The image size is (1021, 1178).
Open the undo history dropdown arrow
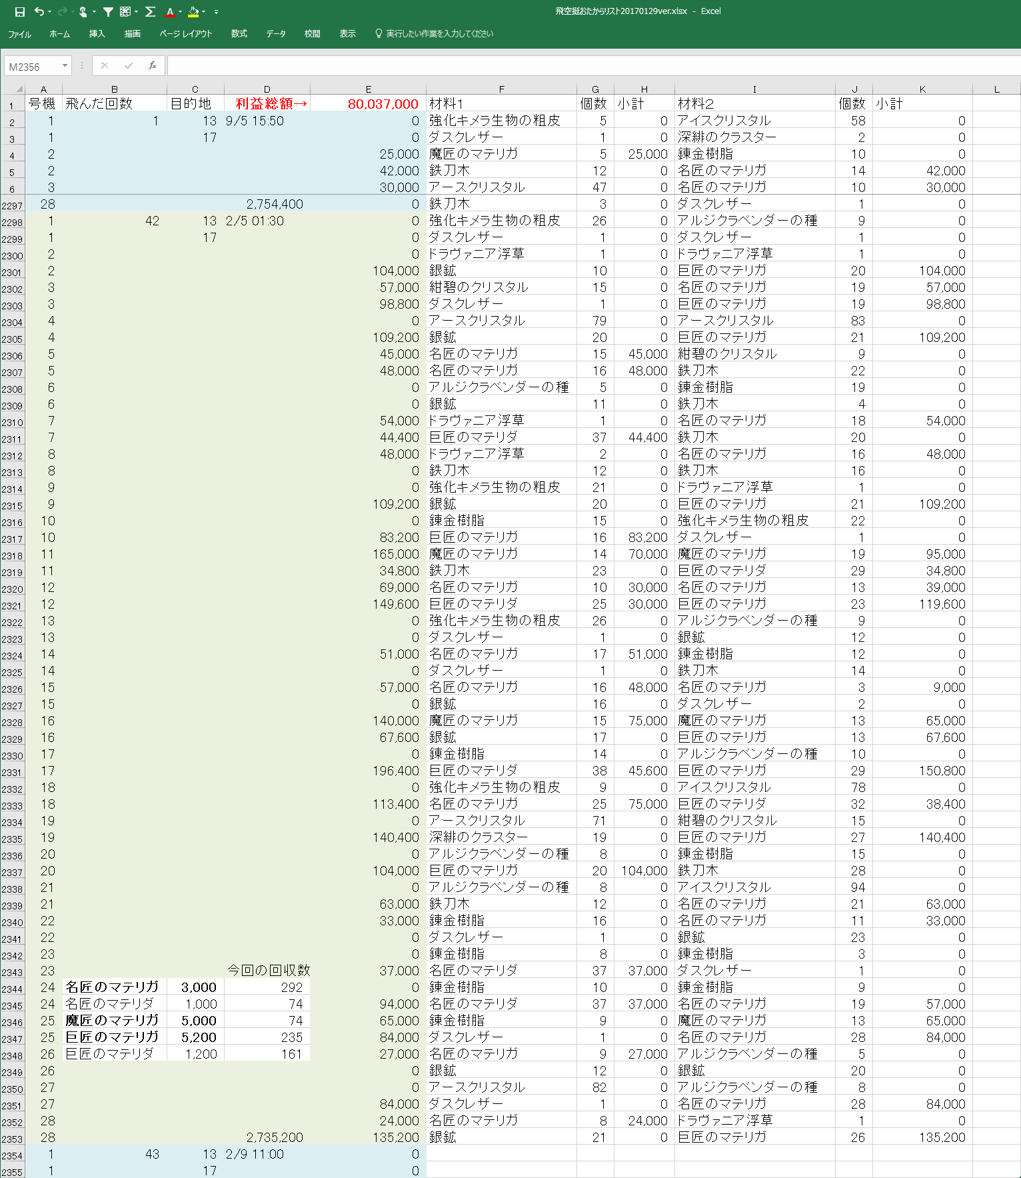point(51,11)
